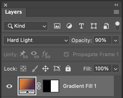Lock position move arrows icon
This screenshot has height=98, width=123.
coord(45,69)
